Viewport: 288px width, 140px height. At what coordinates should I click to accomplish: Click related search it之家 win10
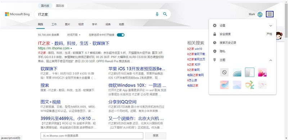point(194,49)
